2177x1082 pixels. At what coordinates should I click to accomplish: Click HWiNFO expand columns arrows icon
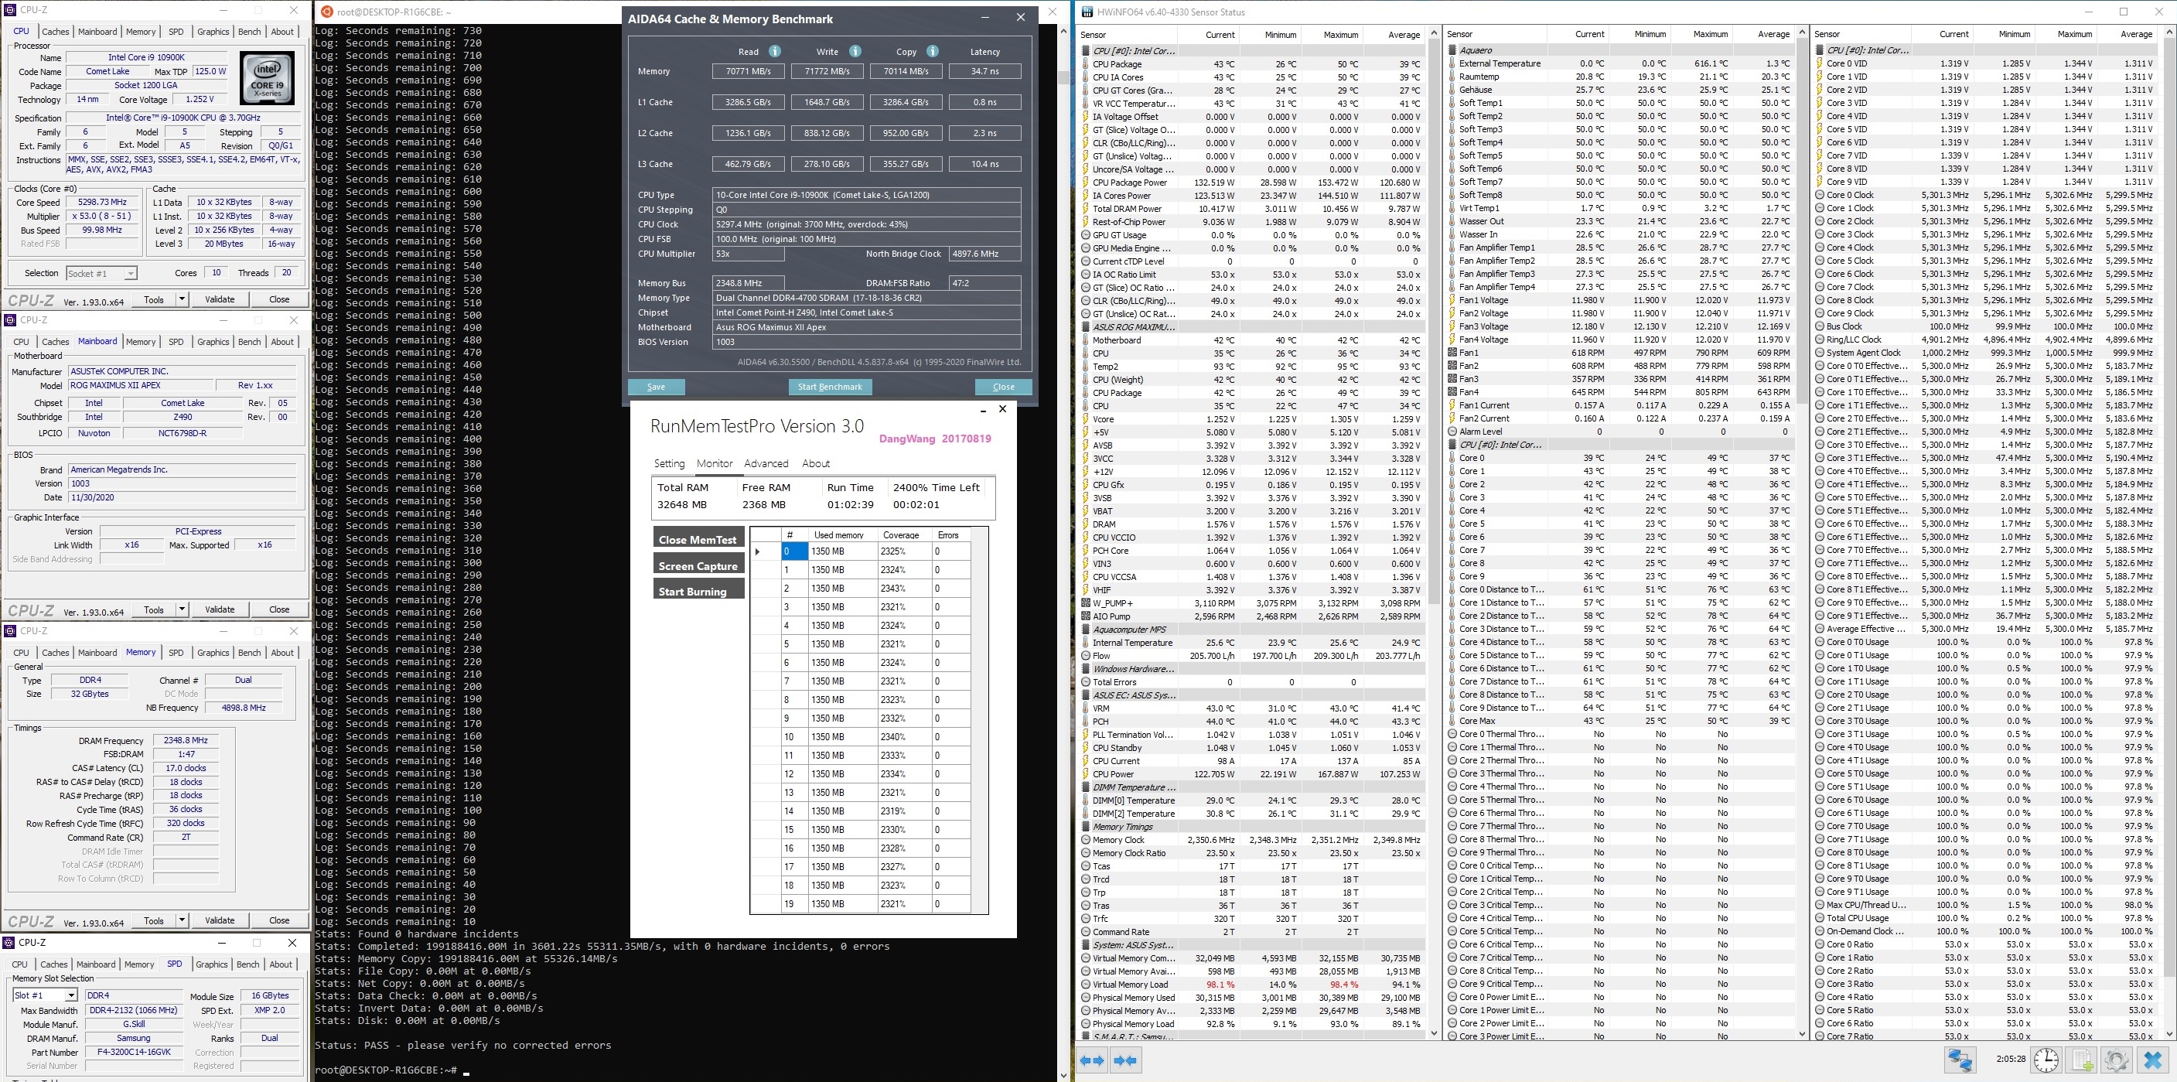1092,1060
